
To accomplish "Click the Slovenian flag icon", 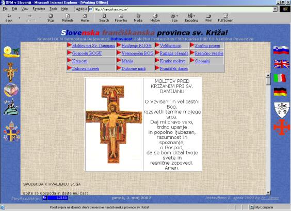I will (281, 50).
